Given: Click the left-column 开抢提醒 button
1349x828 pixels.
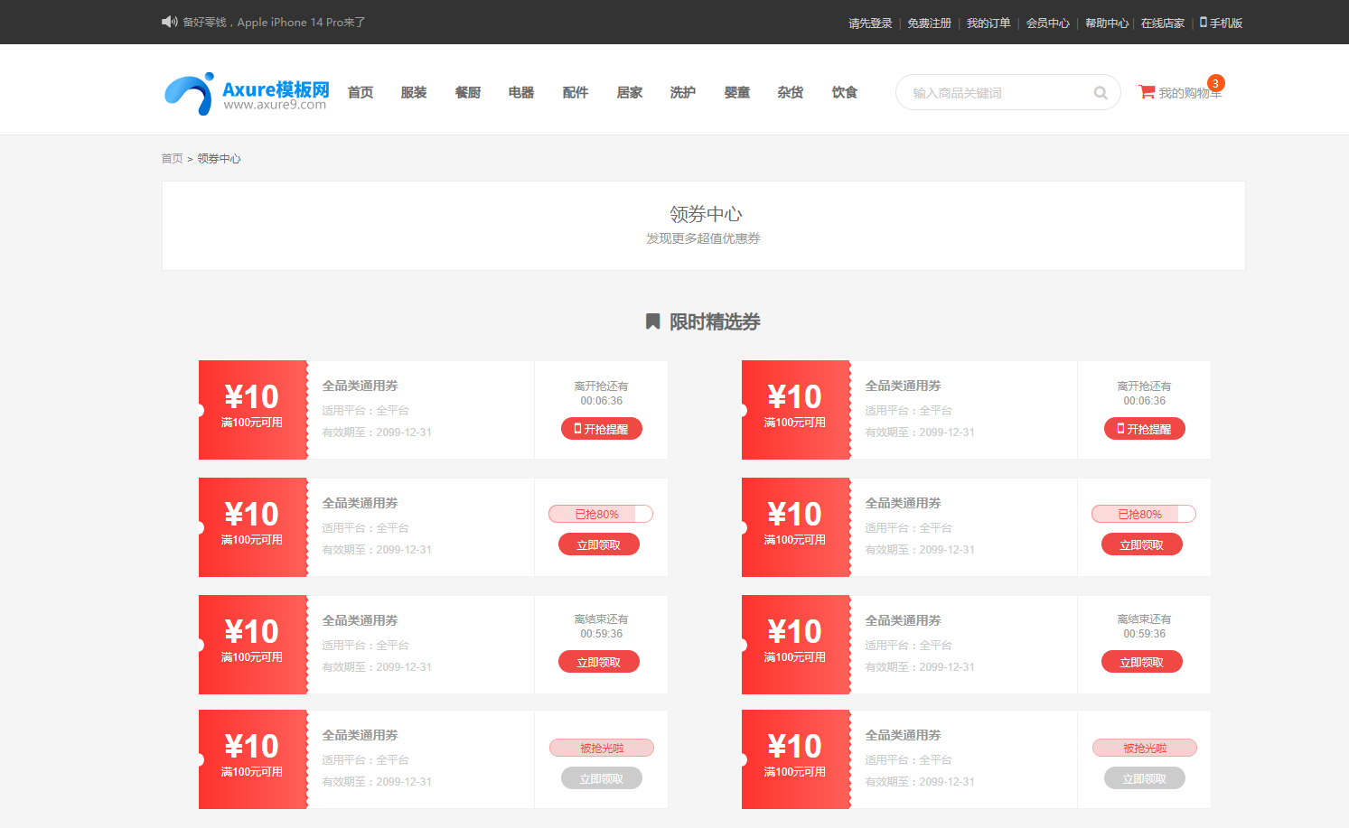Looking at the screenshot, I should click(602, 429).
